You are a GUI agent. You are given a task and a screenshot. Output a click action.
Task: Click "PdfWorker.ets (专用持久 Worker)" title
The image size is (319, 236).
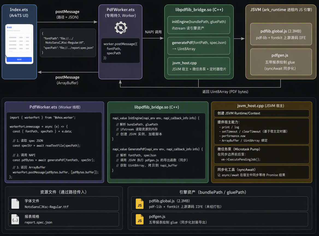click(120, 12)
